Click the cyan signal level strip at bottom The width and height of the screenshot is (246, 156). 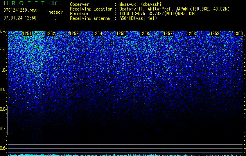pyautogui.click(x=126, y=155)
